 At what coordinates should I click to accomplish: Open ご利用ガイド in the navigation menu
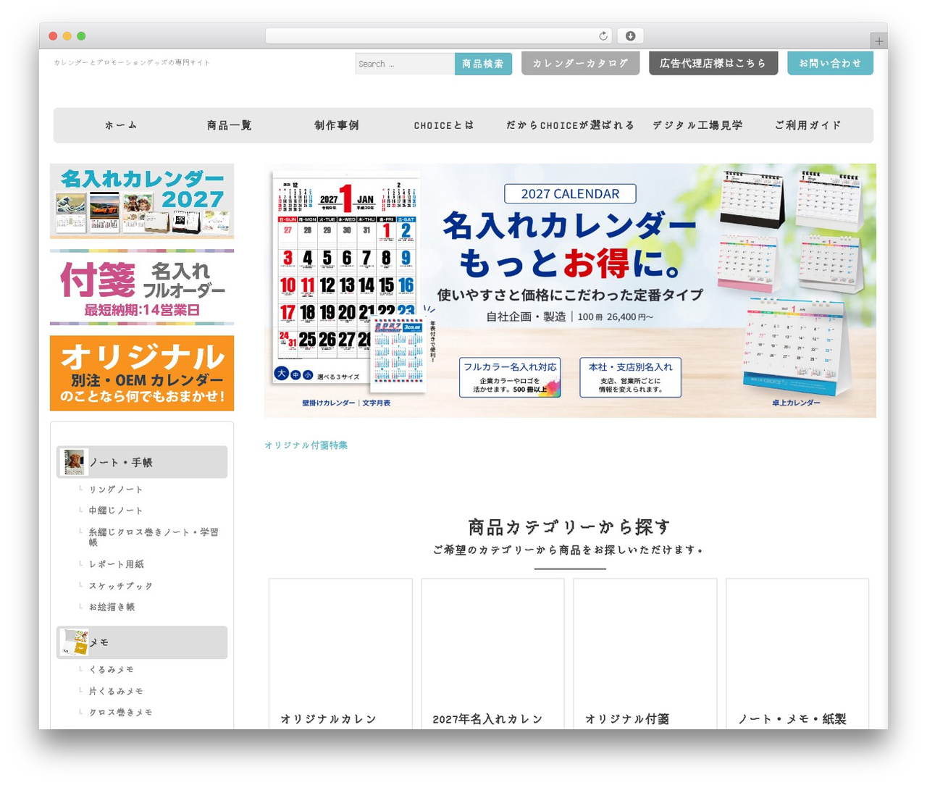(808, 125)
